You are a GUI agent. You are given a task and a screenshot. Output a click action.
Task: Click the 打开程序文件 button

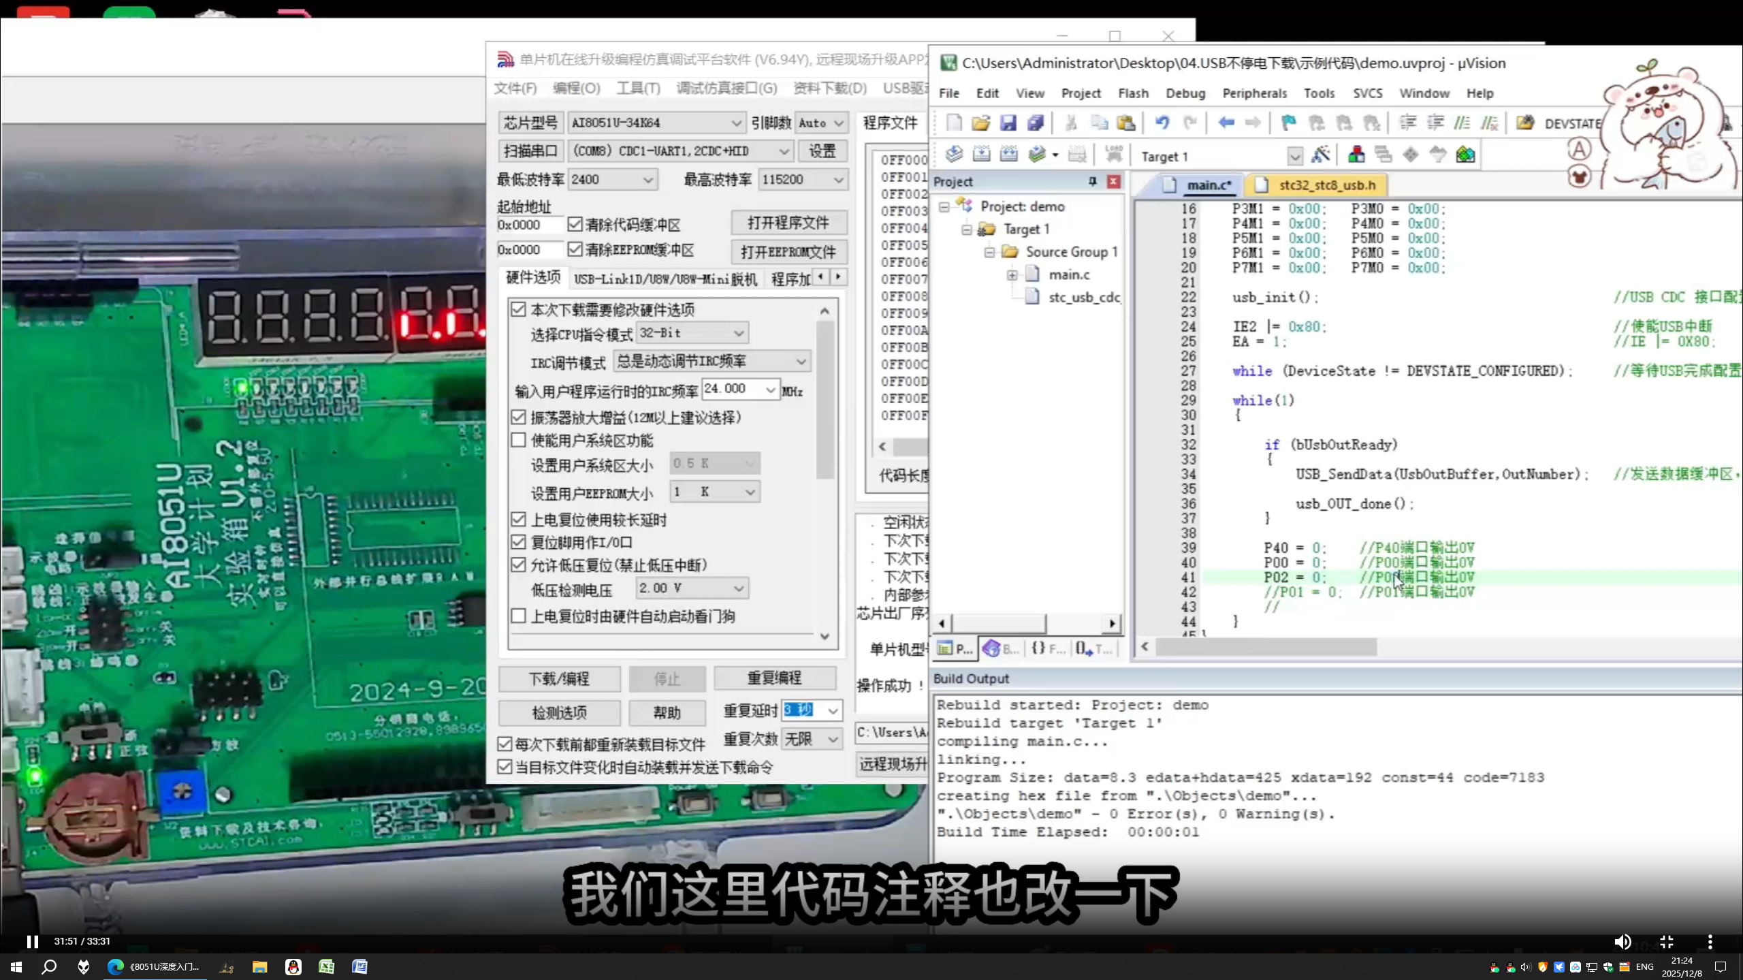tap(788, 223)
